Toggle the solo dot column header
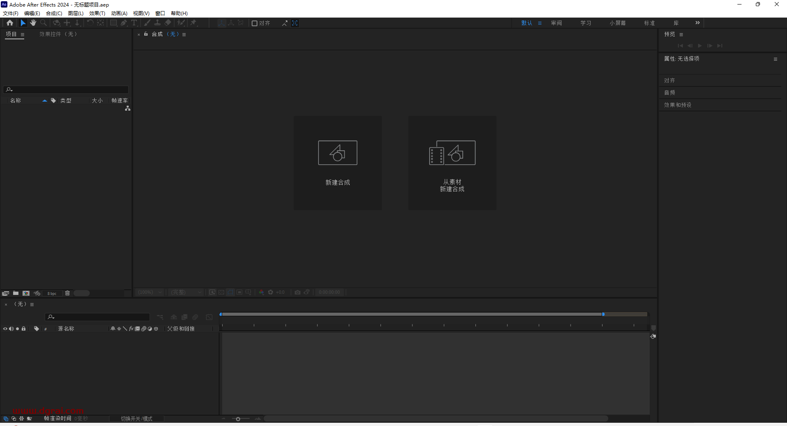 click(x=17, y=329)
